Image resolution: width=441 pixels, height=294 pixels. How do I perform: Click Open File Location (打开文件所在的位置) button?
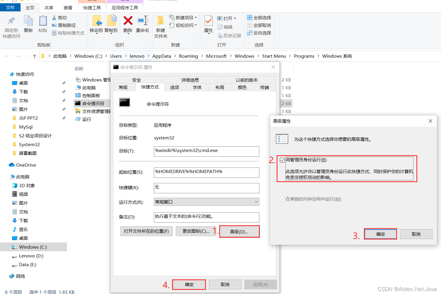[x=147, y=231]
